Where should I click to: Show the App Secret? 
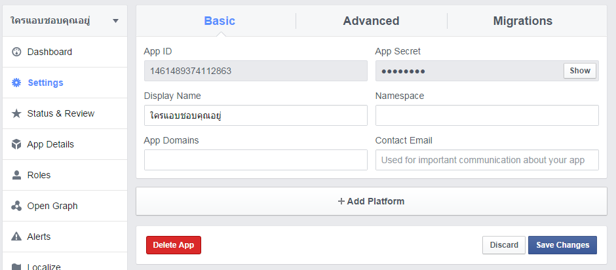tap(579, 71)
